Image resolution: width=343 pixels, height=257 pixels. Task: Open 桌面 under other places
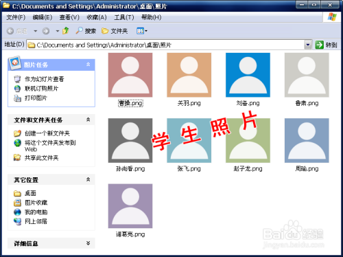30,193
